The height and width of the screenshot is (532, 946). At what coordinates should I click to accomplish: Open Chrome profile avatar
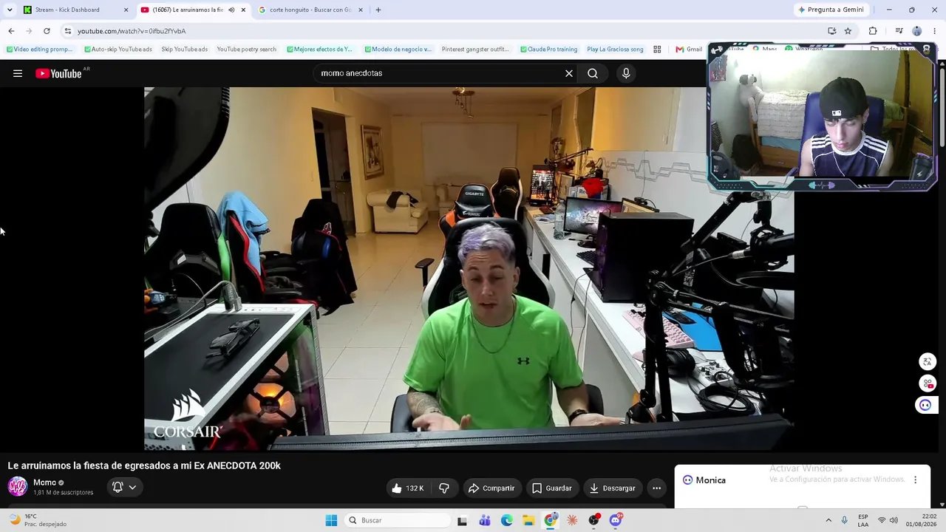click(917, 31)
